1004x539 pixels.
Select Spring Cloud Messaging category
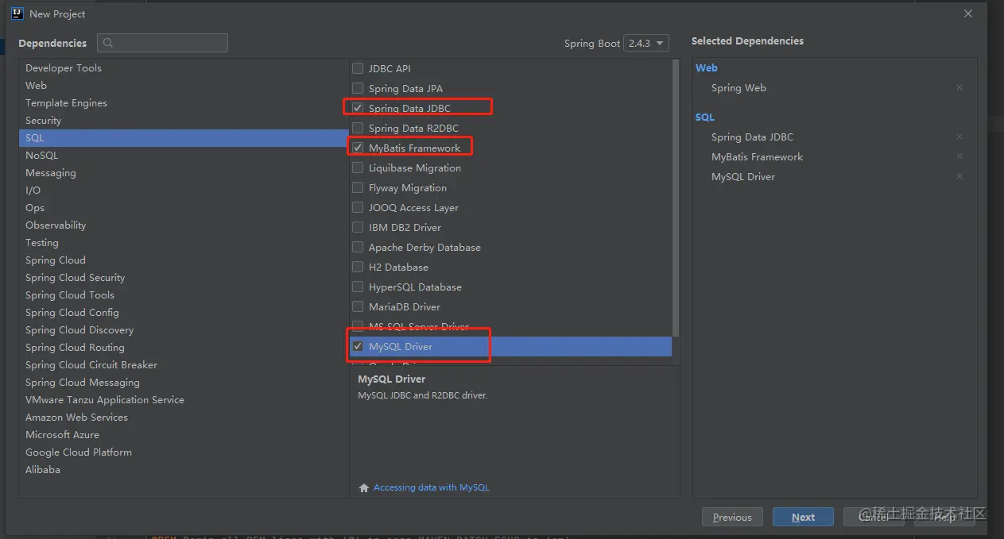[x=184, y=383]
